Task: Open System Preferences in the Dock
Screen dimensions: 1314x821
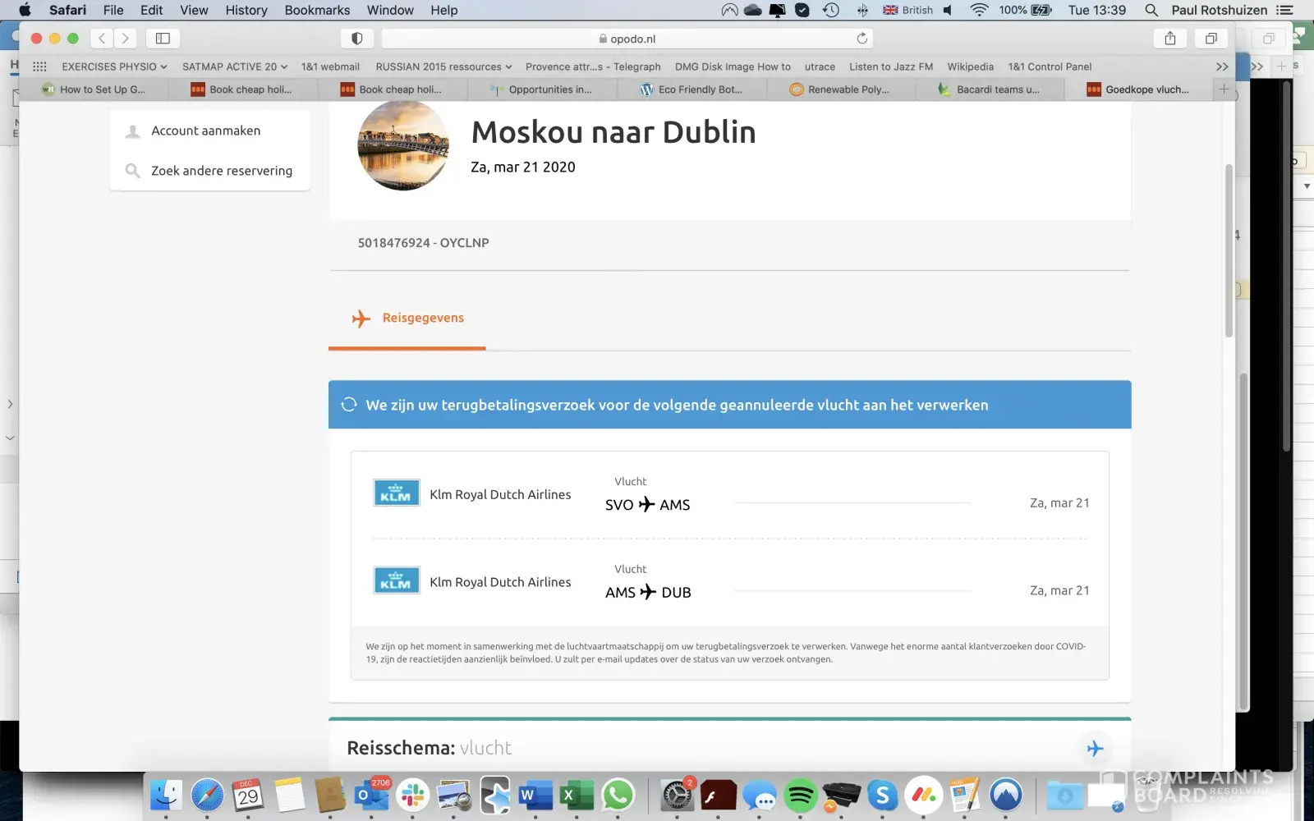Action: click(x=678, y=795)
